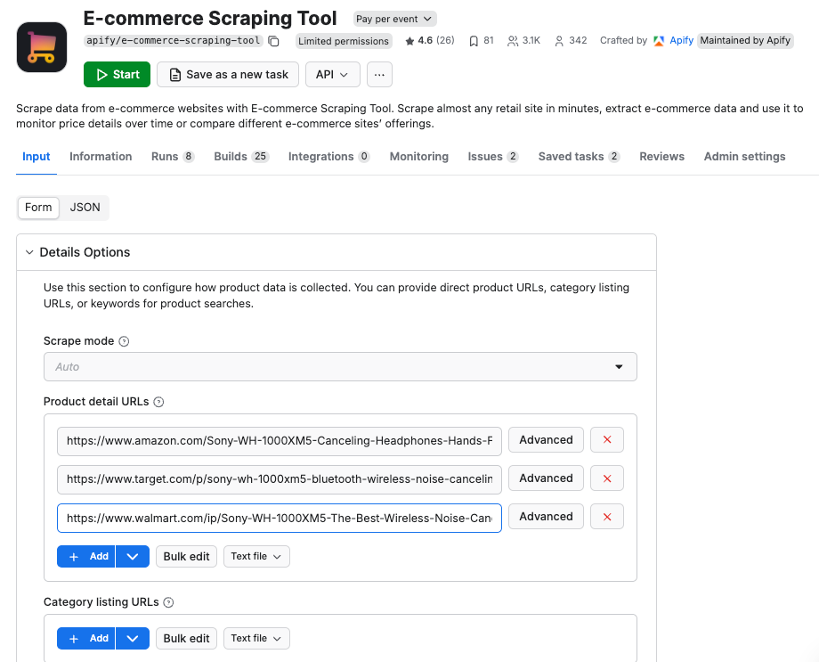This screenshot has width=819, height=662.
Task: Click the Scrape mode help icon
Action: click(124, 341)
